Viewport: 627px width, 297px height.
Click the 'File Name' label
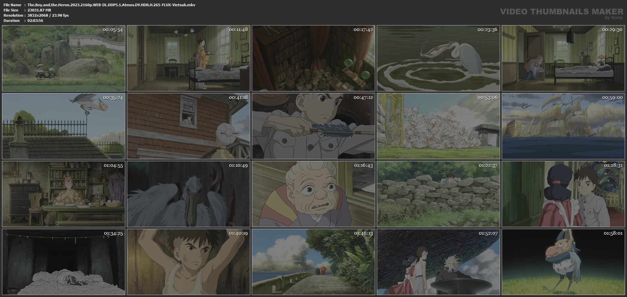point(12,5)
